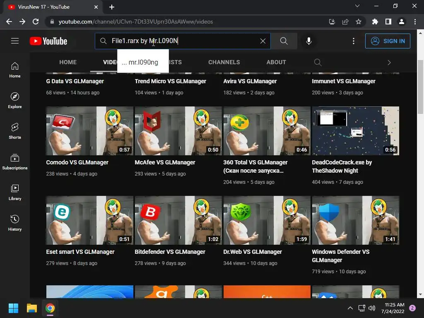The image size is (424, 318).
Task: Open Bitdefender VS GLManager thumbnail
Action: tap(178, 220)
